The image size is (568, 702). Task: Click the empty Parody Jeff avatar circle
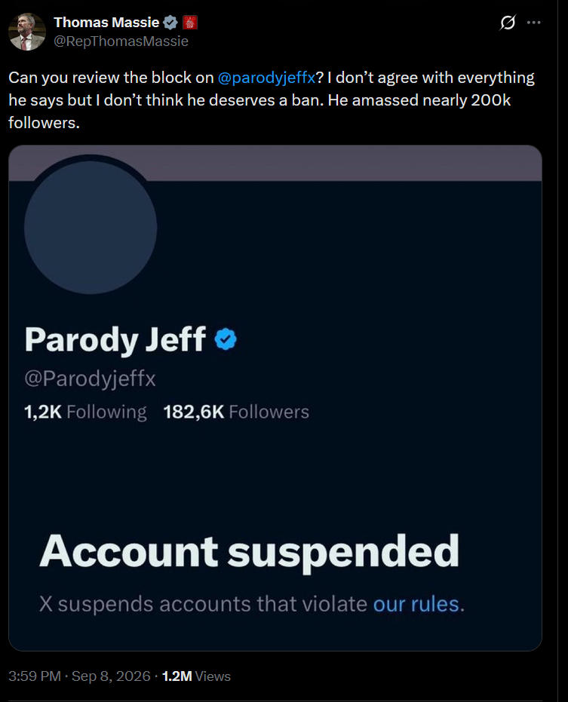91,228
